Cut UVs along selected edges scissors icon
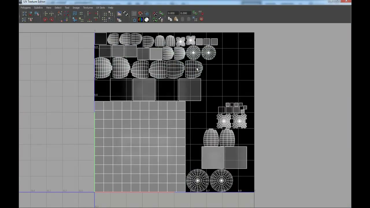Image resolution: width=370 pixels, height=208 pixels. coord(60,14)
